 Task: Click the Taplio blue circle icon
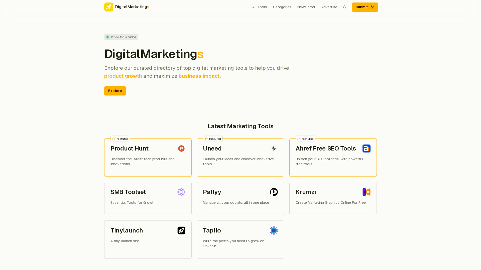[274, 230]
